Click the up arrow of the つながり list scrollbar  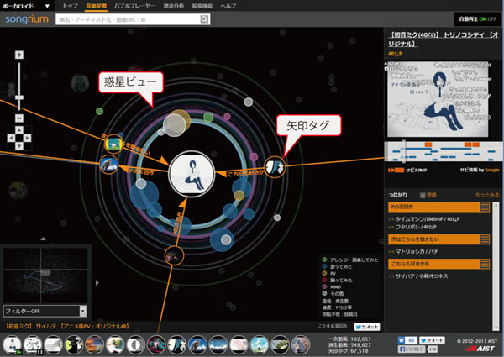click(496, 204)
